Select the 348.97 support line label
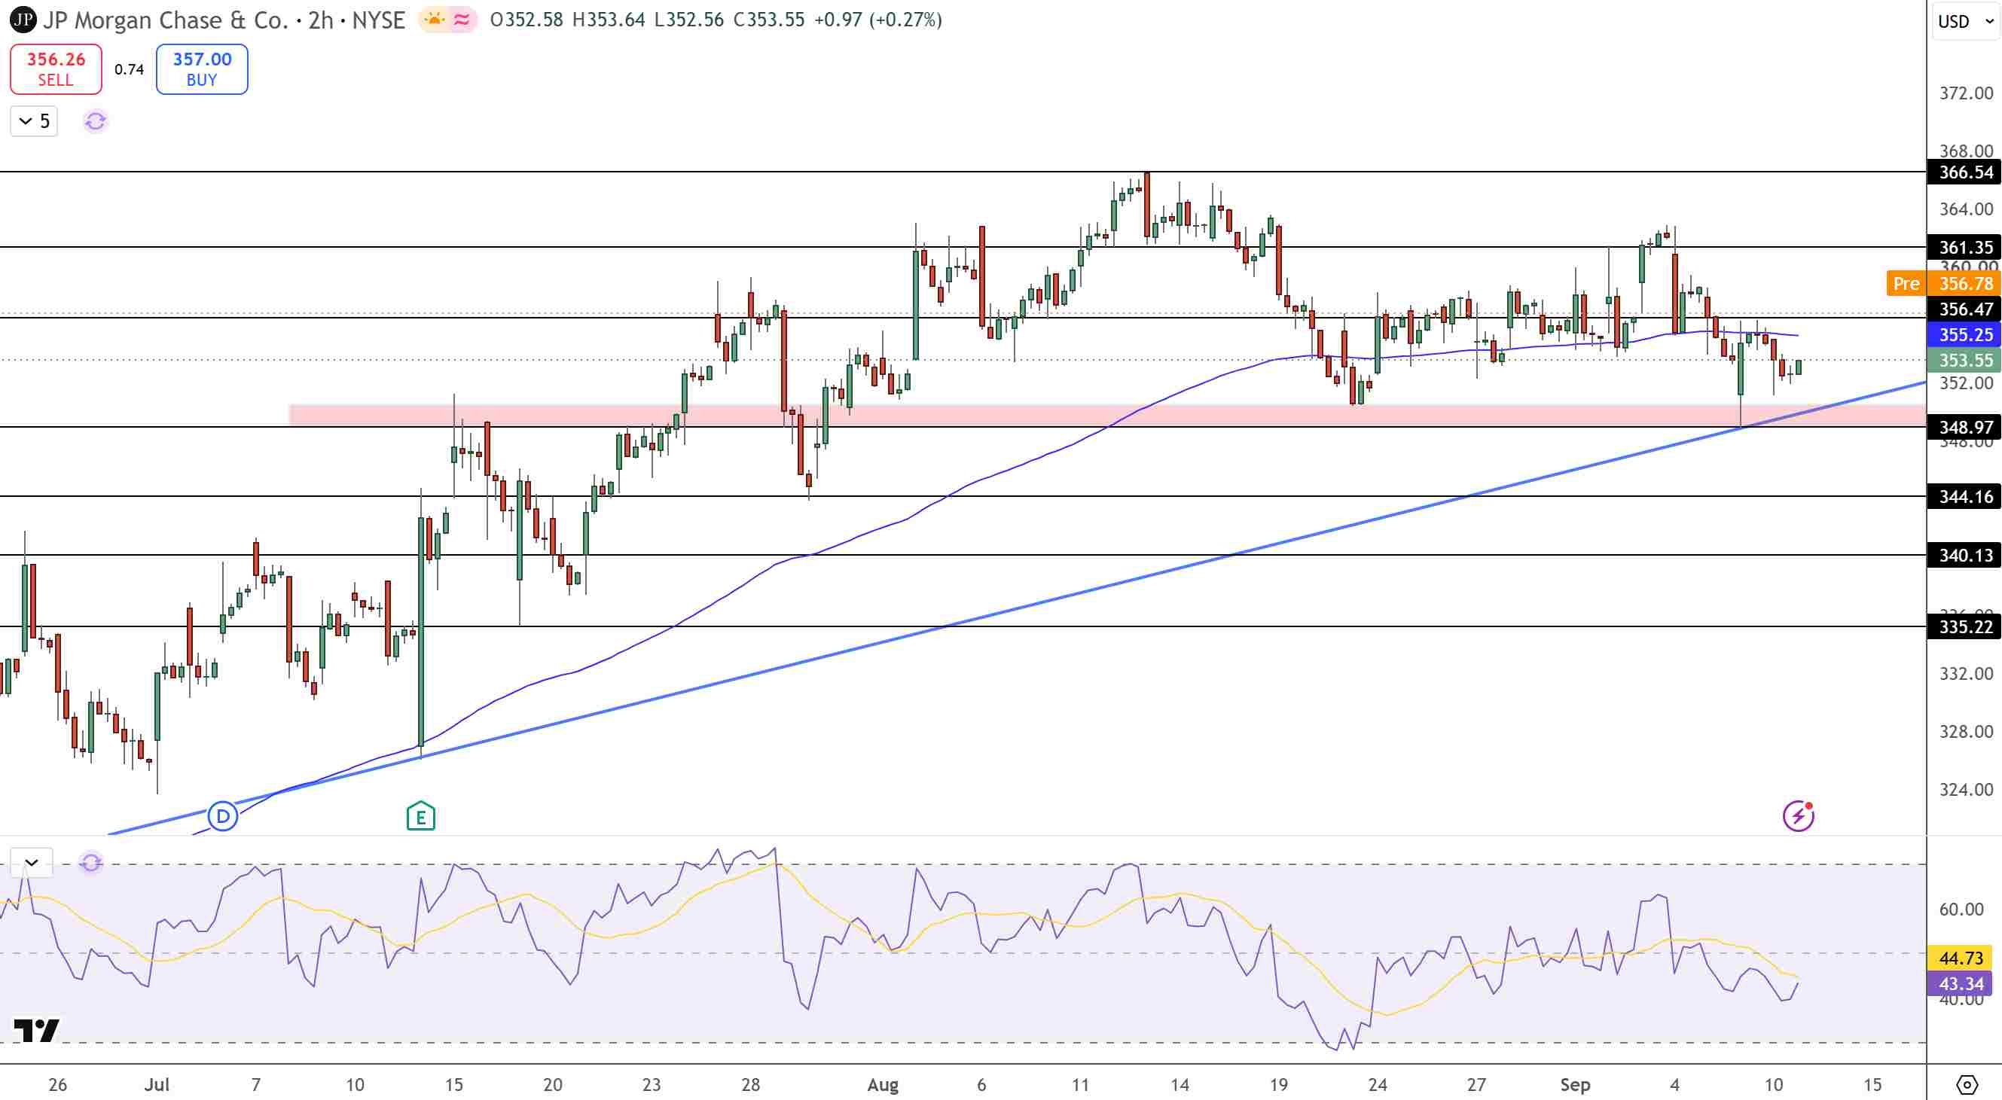 1964,427
